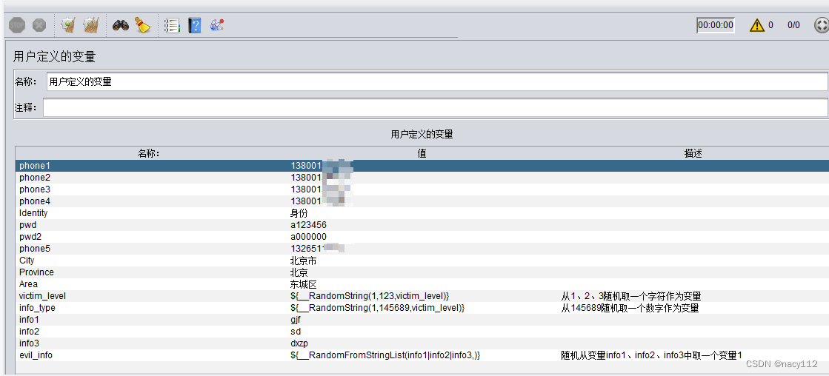
Task: Select the Area name cell
Action: click(x=150, y=284)
